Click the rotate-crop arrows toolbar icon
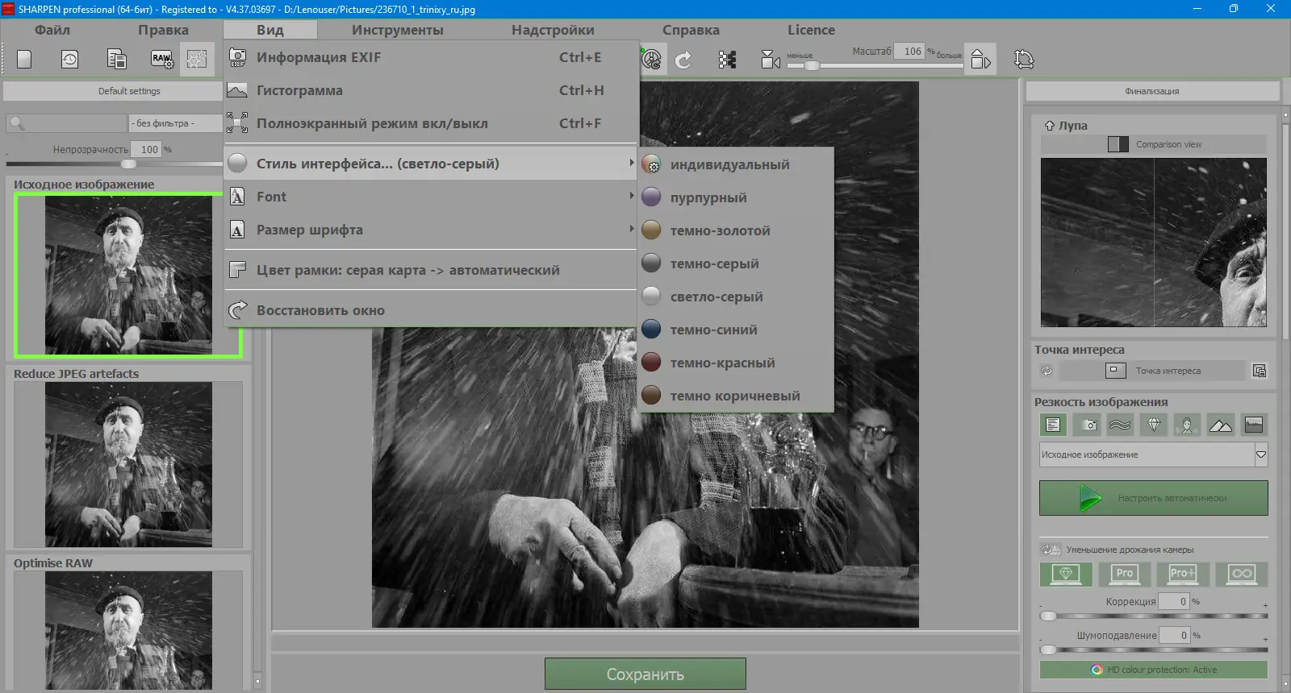The image size is (1291, 693). [1023, 60]
